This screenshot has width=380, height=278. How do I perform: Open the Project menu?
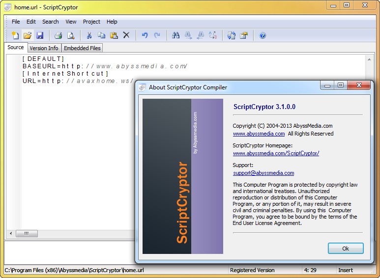click(x=91, y=22)
